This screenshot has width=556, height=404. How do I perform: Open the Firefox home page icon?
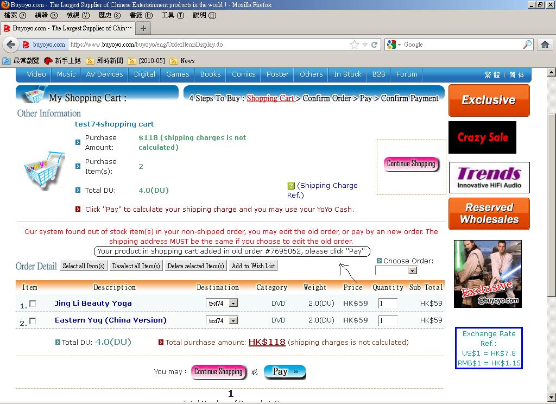tap(545, 45)
